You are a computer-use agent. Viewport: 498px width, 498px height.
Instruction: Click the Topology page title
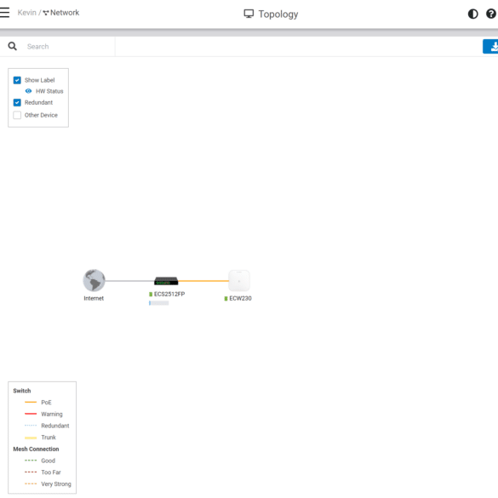click(x=278, y=14)
